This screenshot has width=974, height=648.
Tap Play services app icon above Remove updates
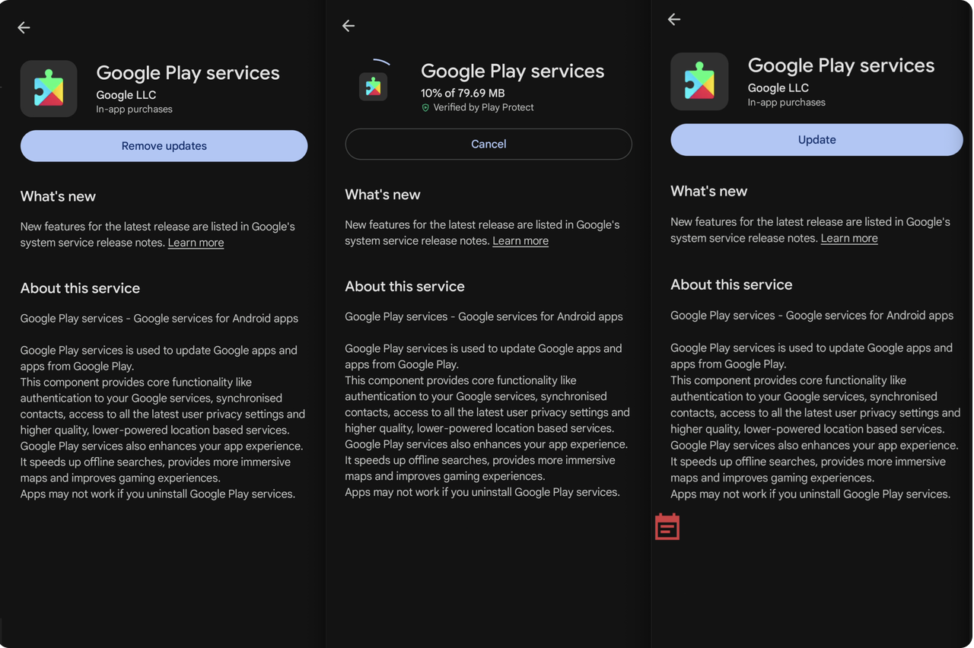pyautogui.click(x=49, y=89)
